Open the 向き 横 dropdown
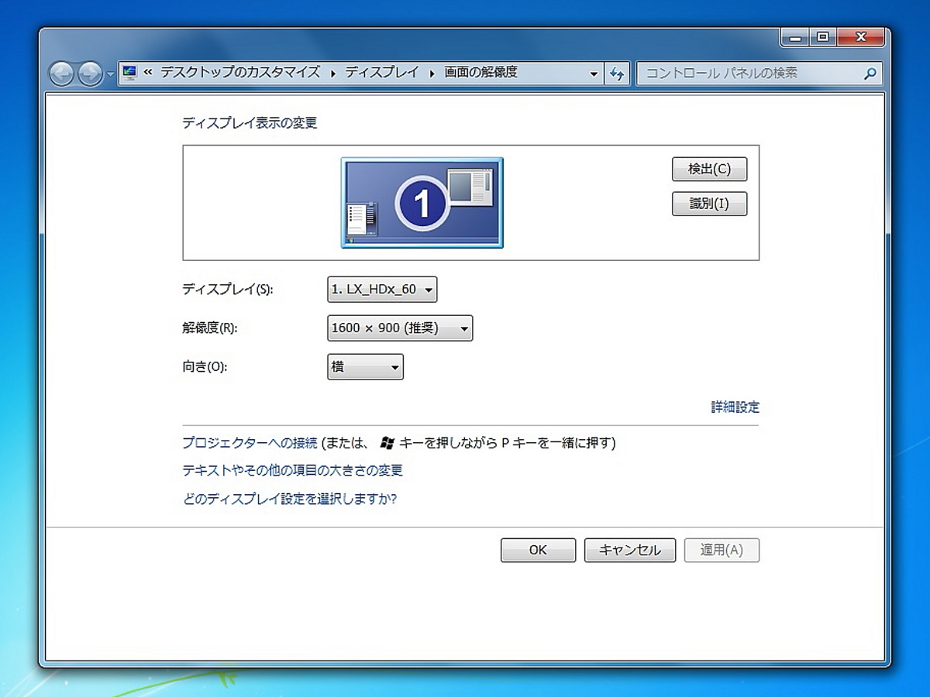Image resolution: width=930 pixels, height=697 pixels. pos(365,367)
